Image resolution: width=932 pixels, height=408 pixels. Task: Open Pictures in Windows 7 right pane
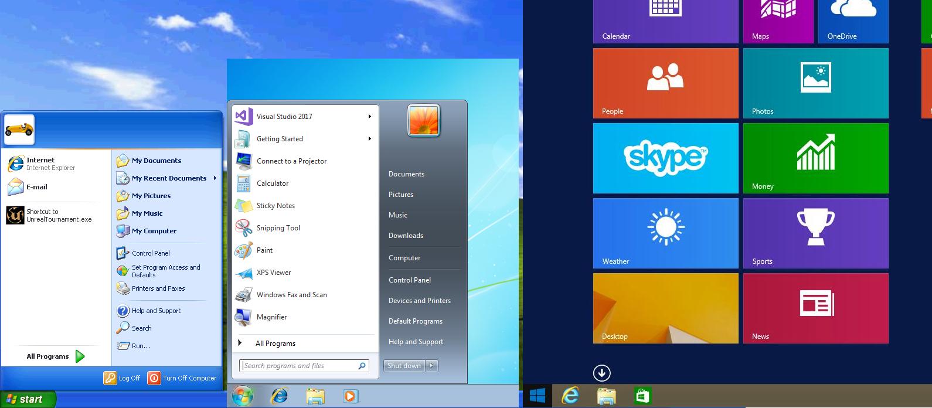point(401,195)
